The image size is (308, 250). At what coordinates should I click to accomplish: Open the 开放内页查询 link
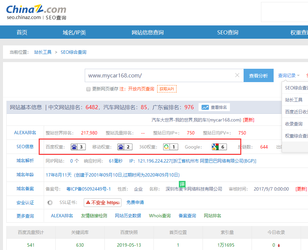[141, 89]
